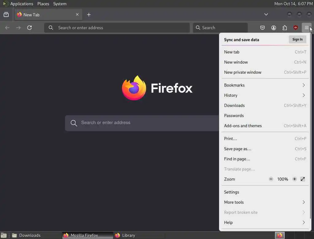The height and width of the screenshot is (239, 314).
Task: Click the New Tab tab label
Action: (32, 15)
